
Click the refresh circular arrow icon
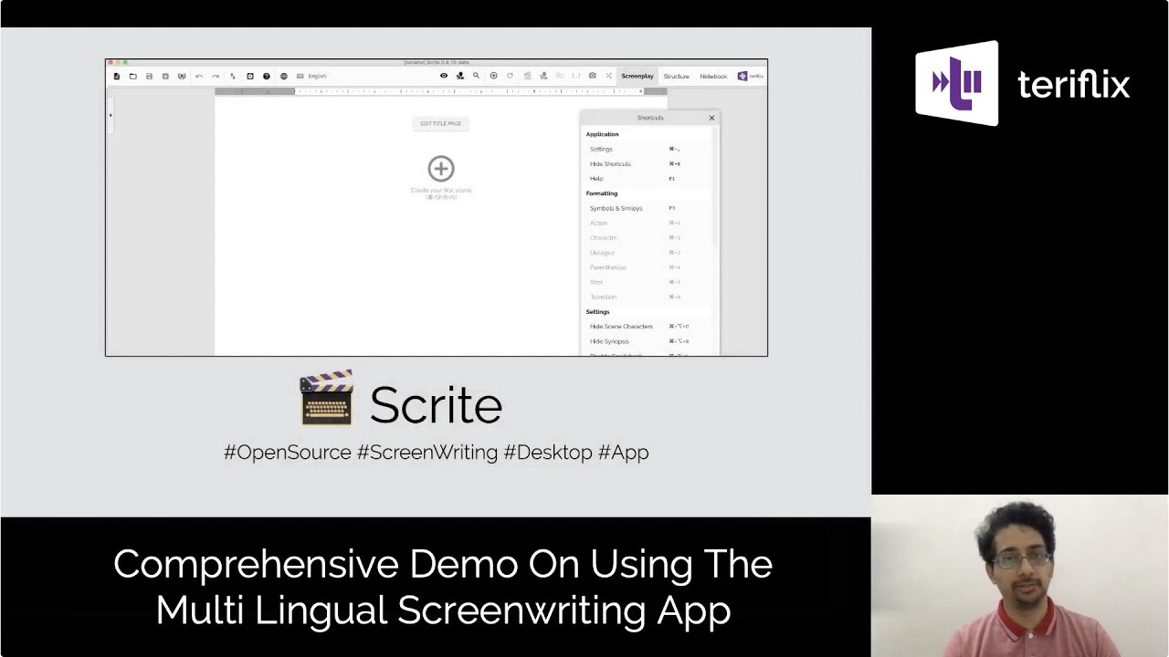510,76
